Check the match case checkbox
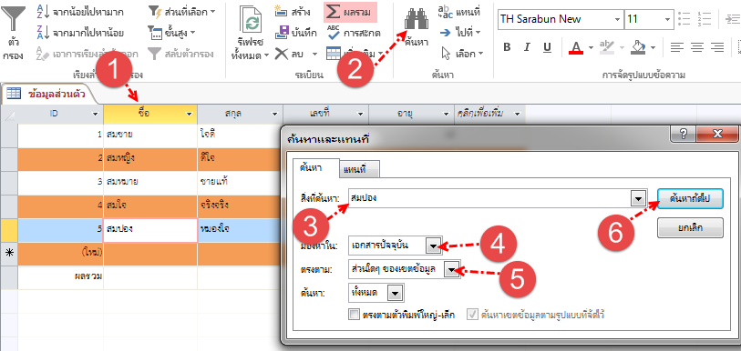The image size is (741, 351). point(354,315)
